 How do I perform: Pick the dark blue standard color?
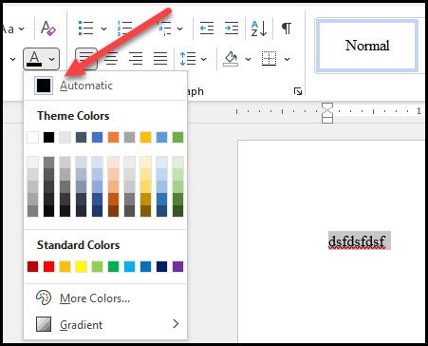tap(161, 267)
